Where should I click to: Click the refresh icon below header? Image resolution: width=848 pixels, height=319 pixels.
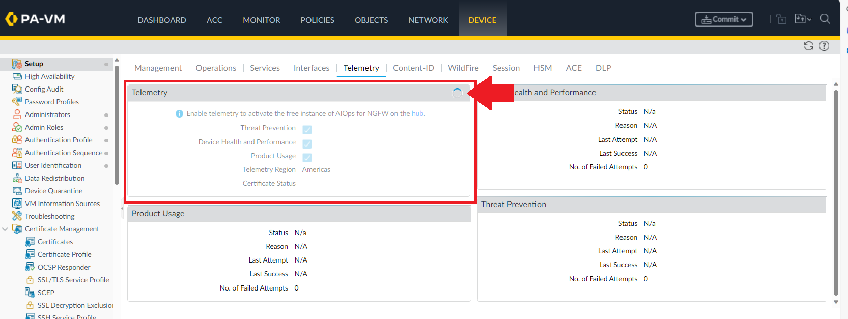[x=808, y=46]
